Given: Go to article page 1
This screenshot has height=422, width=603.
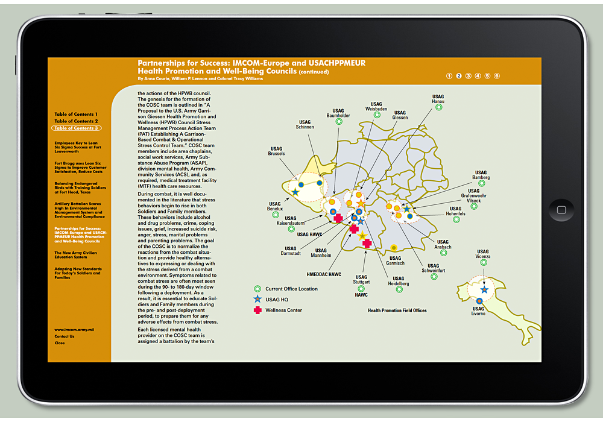Looking at the screenshot, I should coord(449,76).
